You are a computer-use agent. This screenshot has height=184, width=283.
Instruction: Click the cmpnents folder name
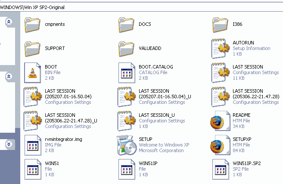(x=55, y=24)
